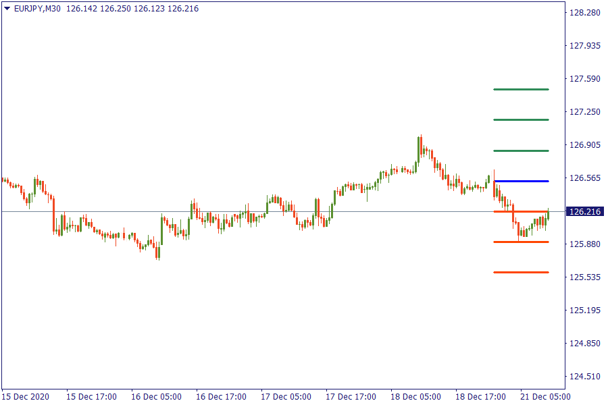Screen dimensions: 608x405
Task: Click the 124.510 price scale label
Action: [x=585, y=377]
